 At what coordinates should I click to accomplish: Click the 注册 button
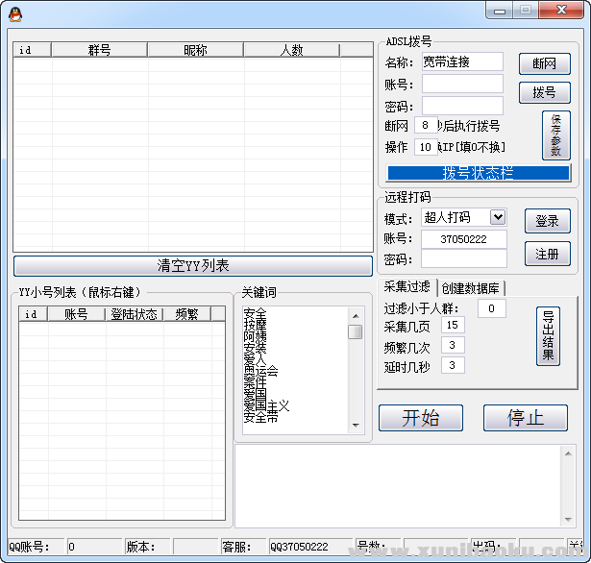tap(547, 254)
